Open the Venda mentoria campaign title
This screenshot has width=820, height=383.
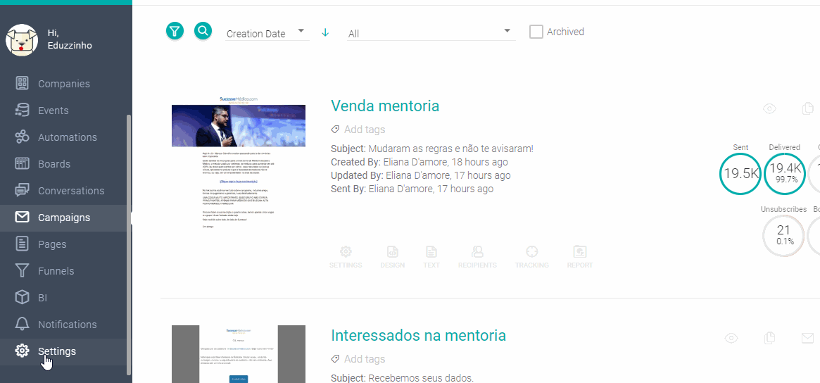click(385, 106)
